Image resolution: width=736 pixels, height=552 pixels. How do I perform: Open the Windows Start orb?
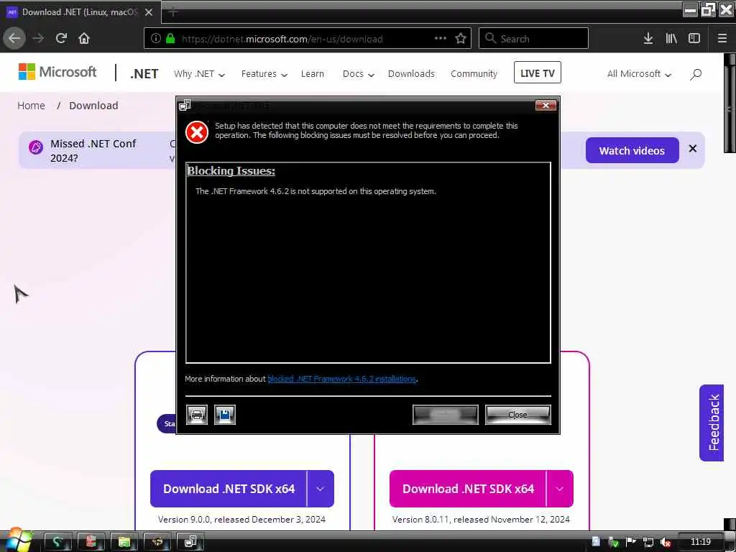coord(19,540)
